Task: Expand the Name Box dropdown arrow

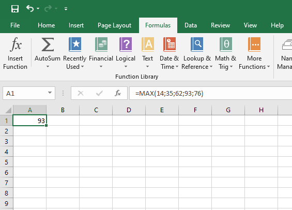Action: (x=50, y=93)
